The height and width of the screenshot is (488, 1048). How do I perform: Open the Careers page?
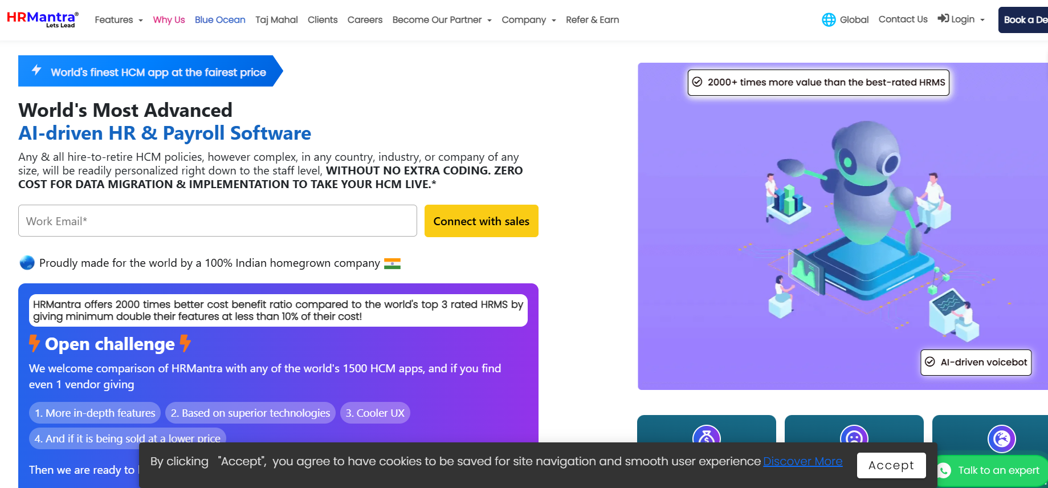[365, 20]
